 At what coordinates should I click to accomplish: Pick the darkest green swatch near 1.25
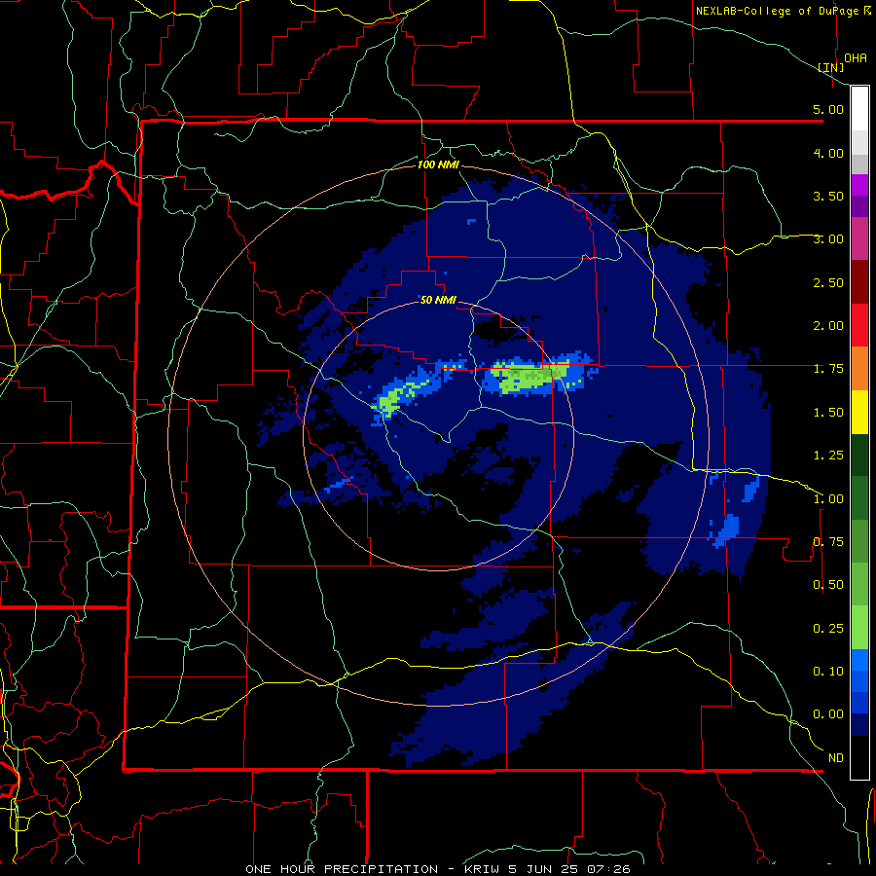tap(859, 455)
